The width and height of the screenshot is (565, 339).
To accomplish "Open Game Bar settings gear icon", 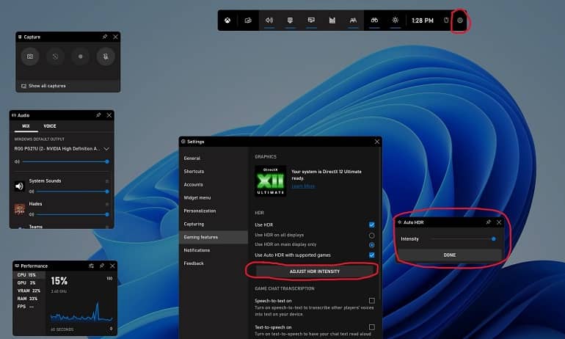I will pyautogui.click(x=460, y=21).
